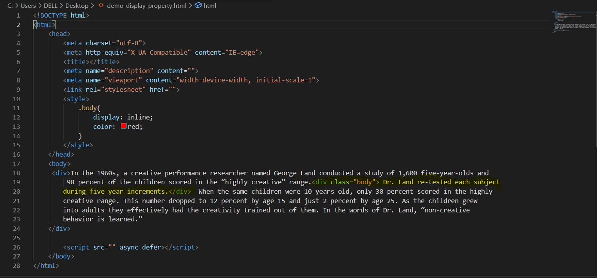Open the Desktop breadcrumb folder
The width and height of the screenshot is (597, 278).
coord(77,5)
